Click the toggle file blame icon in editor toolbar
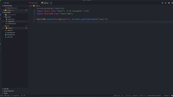 [166, 3]
